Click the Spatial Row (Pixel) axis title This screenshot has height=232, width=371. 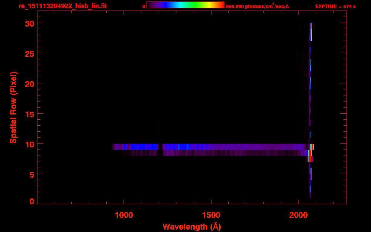point(13,108)
